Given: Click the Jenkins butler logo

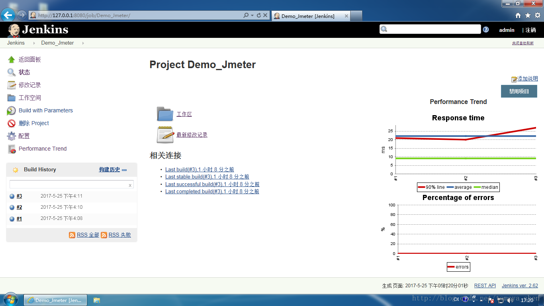Looking at the screenshot, I should tap(14, 30).
